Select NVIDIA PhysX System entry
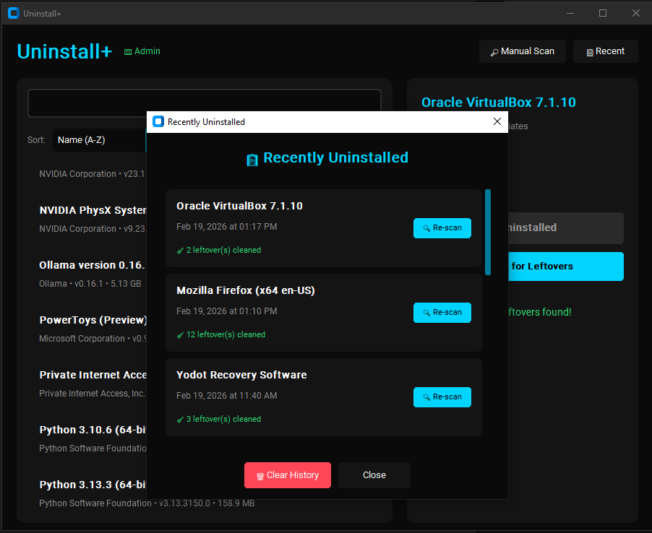 (x=93, y=220)
